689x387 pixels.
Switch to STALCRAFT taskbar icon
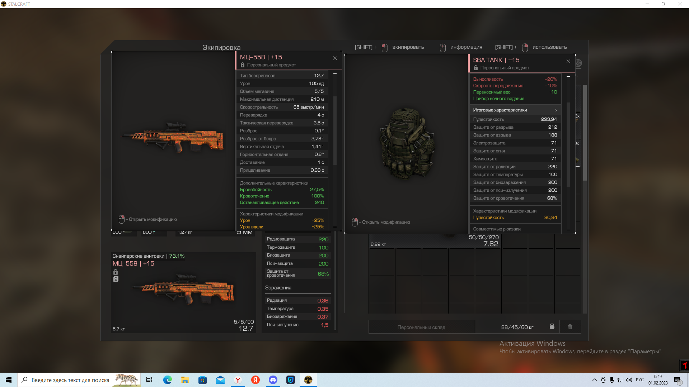coord(308,380)
